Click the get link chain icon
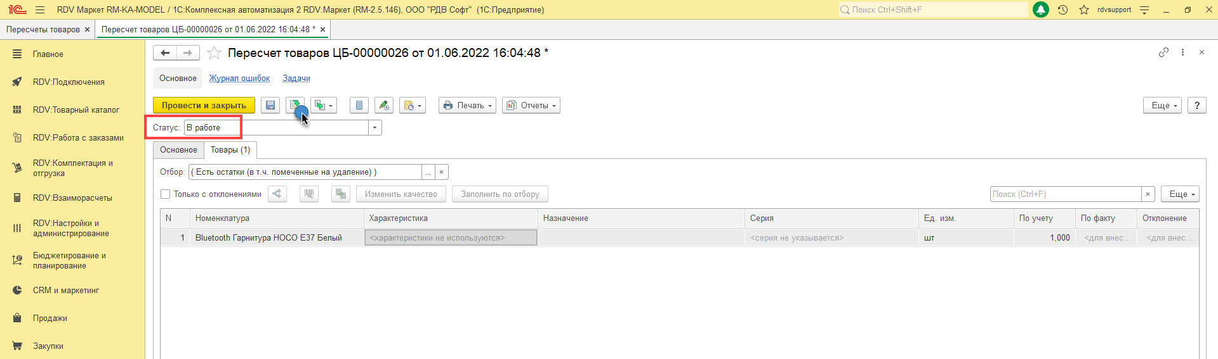Image resolution: width=1218 pixels, height=359 pixels. 1163,53
